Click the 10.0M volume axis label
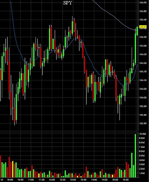Screen dimensions: 149x182 [142, 134]
